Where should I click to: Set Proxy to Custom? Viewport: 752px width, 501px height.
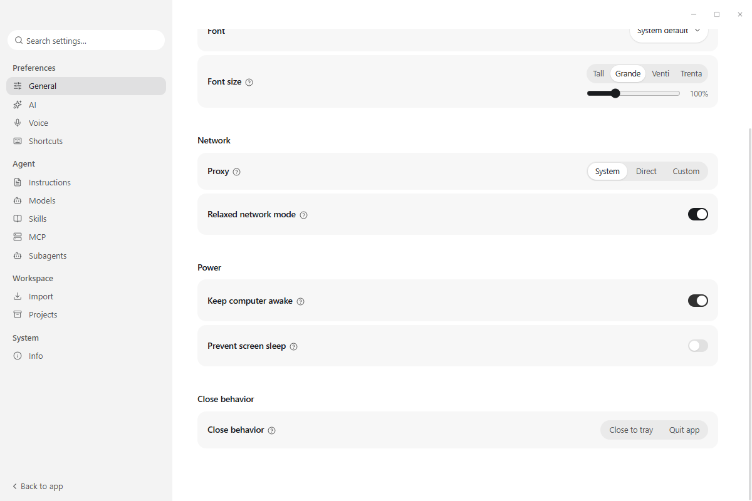[686, 171]
